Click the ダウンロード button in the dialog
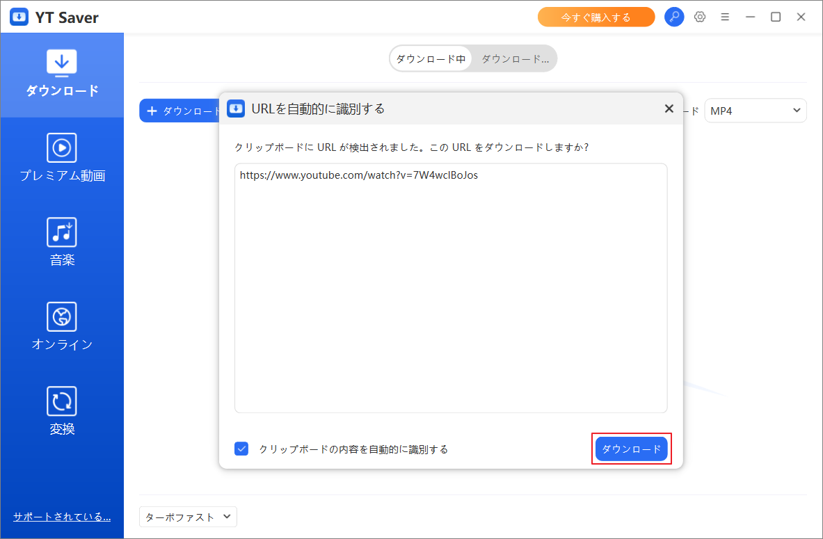This screenshot has height=539, width=823. tap(631, 449)
